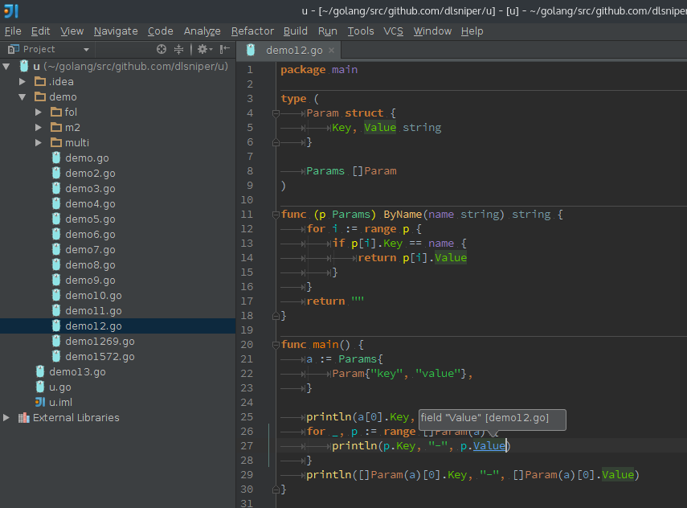Click the Hide Project panel icon
The width and height of the screenshot is (687, 508).
click(x=223, y=49)
